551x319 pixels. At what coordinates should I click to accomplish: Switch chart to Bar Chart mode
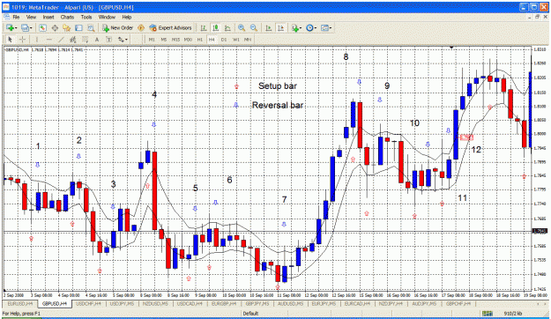[204, 28]
